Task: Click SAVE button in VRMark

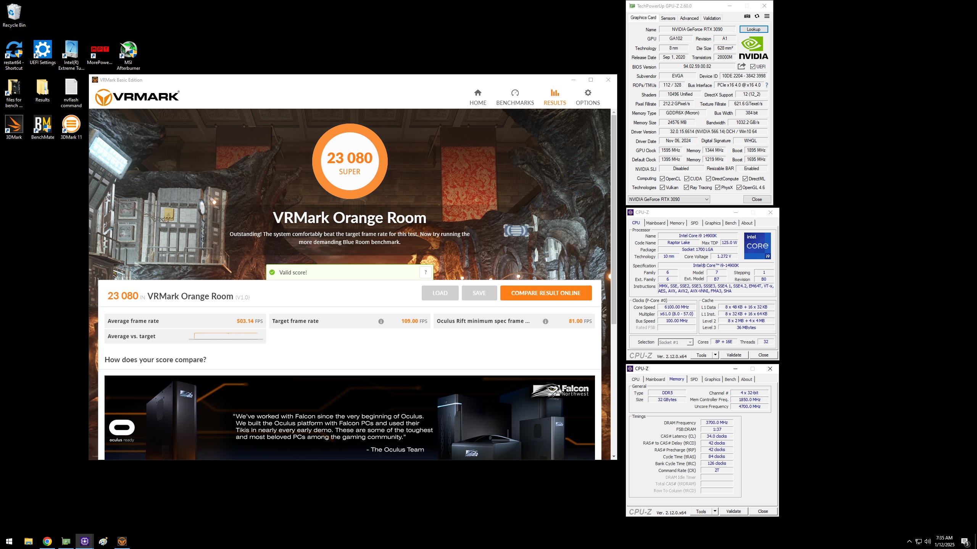Action: click(x=479, y=293)
